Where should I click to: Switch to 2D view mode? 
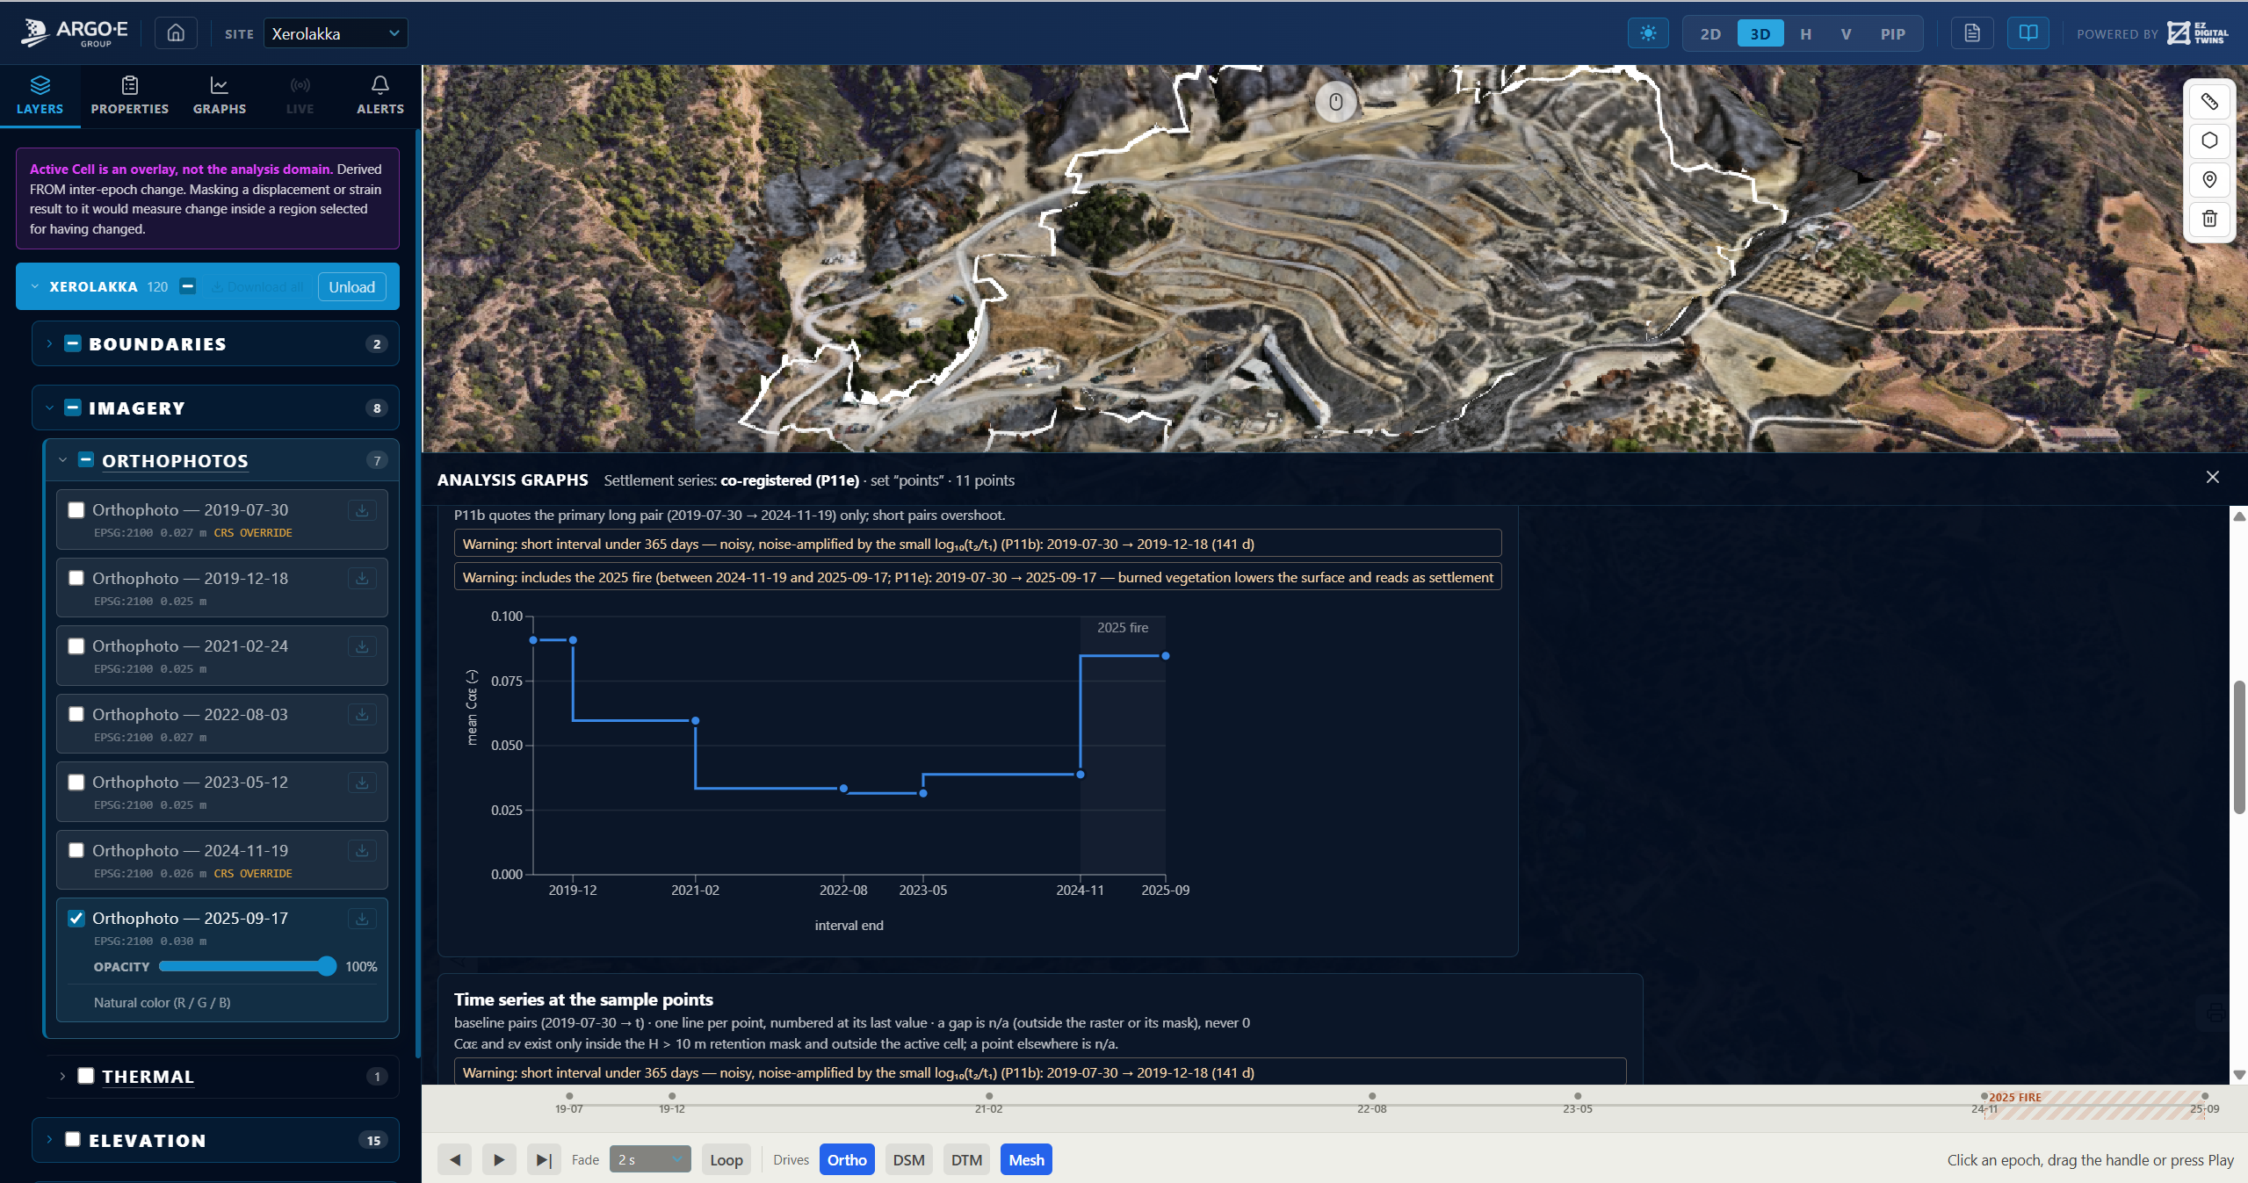coord(1710,33)
